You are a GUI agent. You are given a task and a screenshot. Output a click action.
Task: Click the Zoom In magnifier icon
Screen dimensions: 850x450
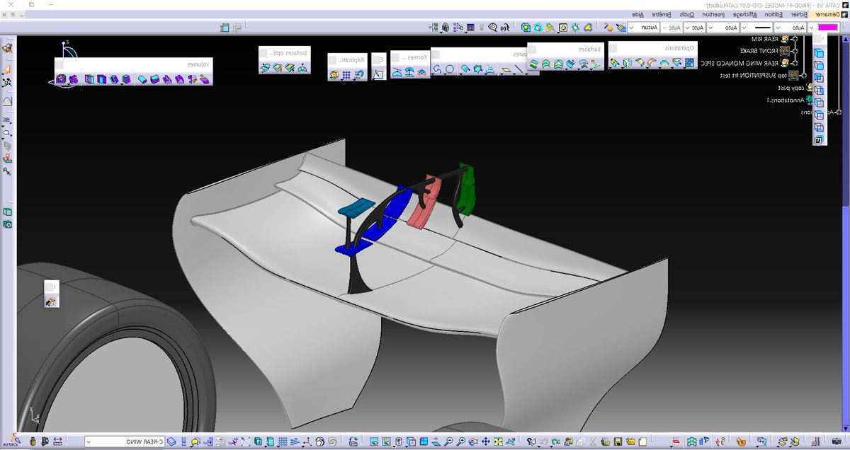coord(460,441)
